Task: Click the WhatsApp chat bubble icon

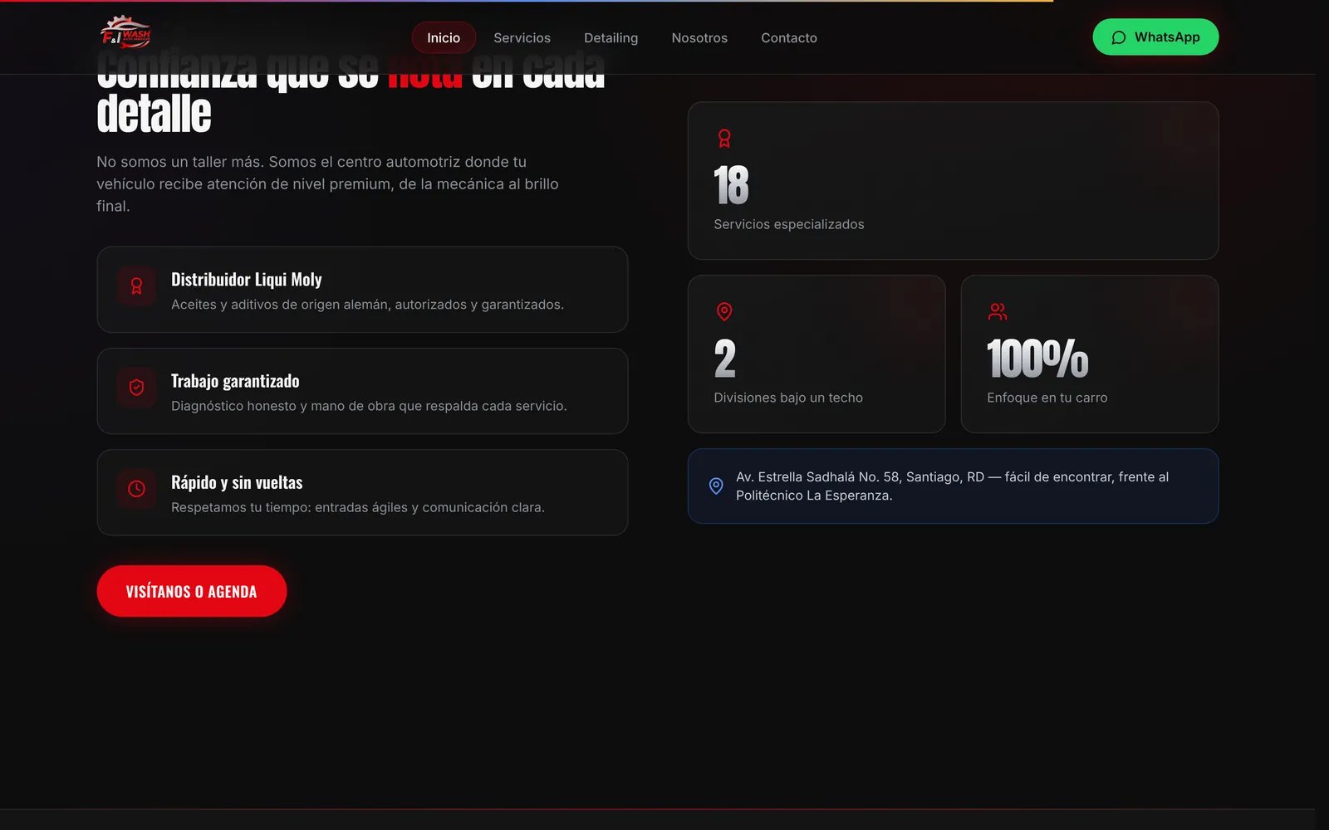Action: tap(1119, 37)
